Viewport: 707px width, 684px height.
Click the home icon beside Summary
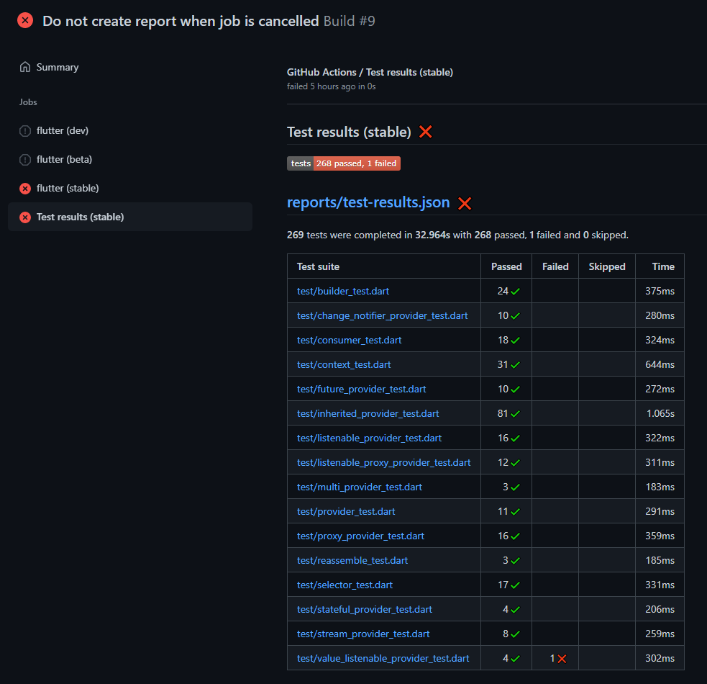click(25, 67)
